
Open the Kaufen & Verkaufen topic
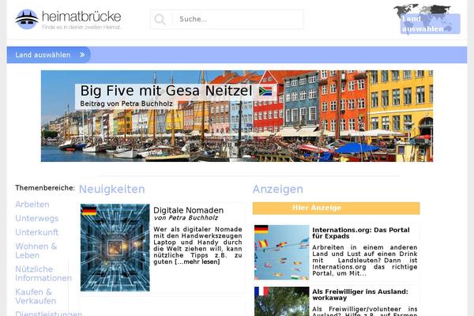36,296
